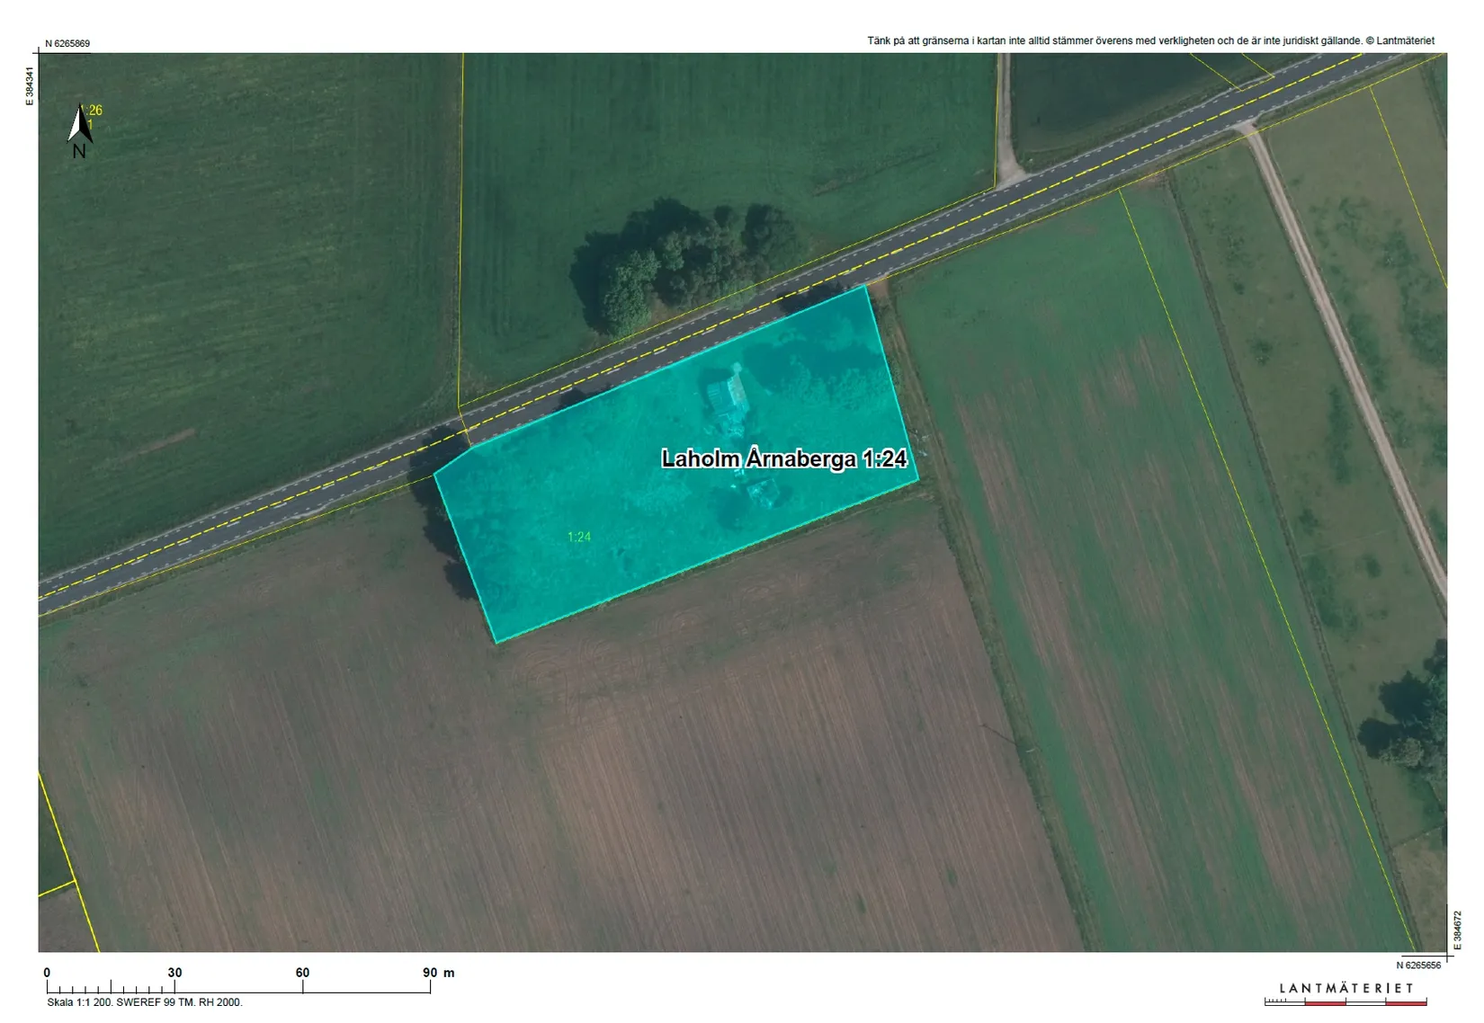Click the '30' scale bar label
The width and height of the screenshot is (1484, 1023).
tap(174, 973)
